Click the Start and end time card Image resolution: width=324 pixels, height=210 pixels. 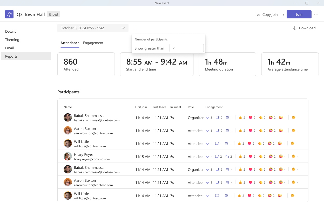tap(157, 64)
